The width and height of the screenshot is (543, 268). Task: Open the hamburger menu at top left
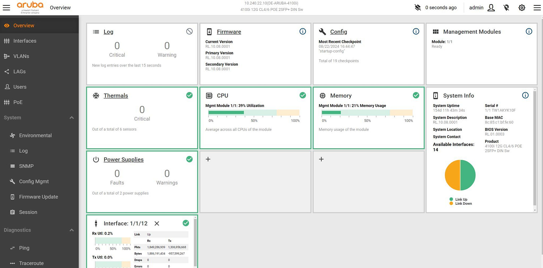pyautogui.click(x=7, y=8)
